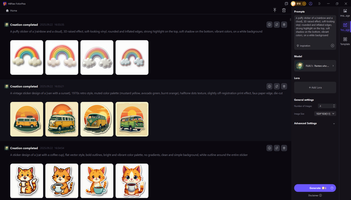Viewport: 351px width, 200px height.
Task: Open the FLUX.1 model selector
Action: tap(315, 66)
